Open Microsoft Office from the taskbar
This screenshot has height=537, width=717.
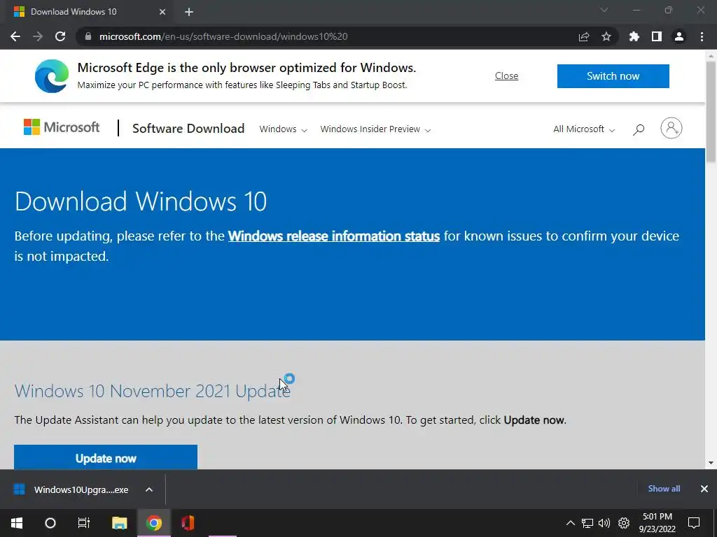click(188, 523)
